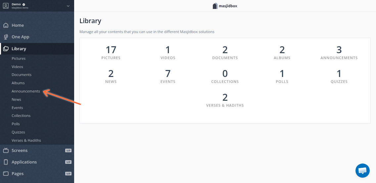376x183 pixels.
Task: Click the Demo account avatar icon
Action: tap(6, 6)
